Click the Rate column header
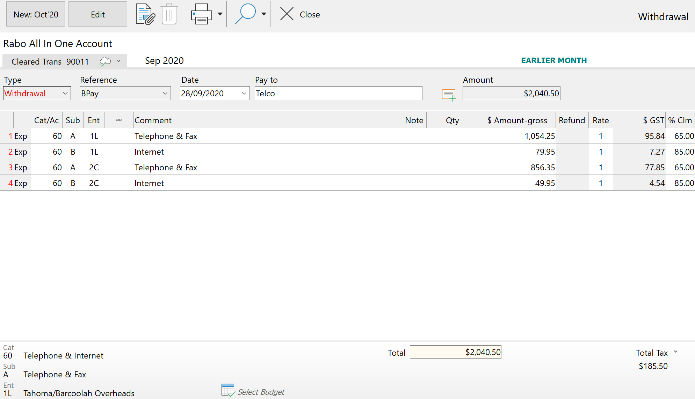This screenshot has height=399, width=695. pos(601,120)
